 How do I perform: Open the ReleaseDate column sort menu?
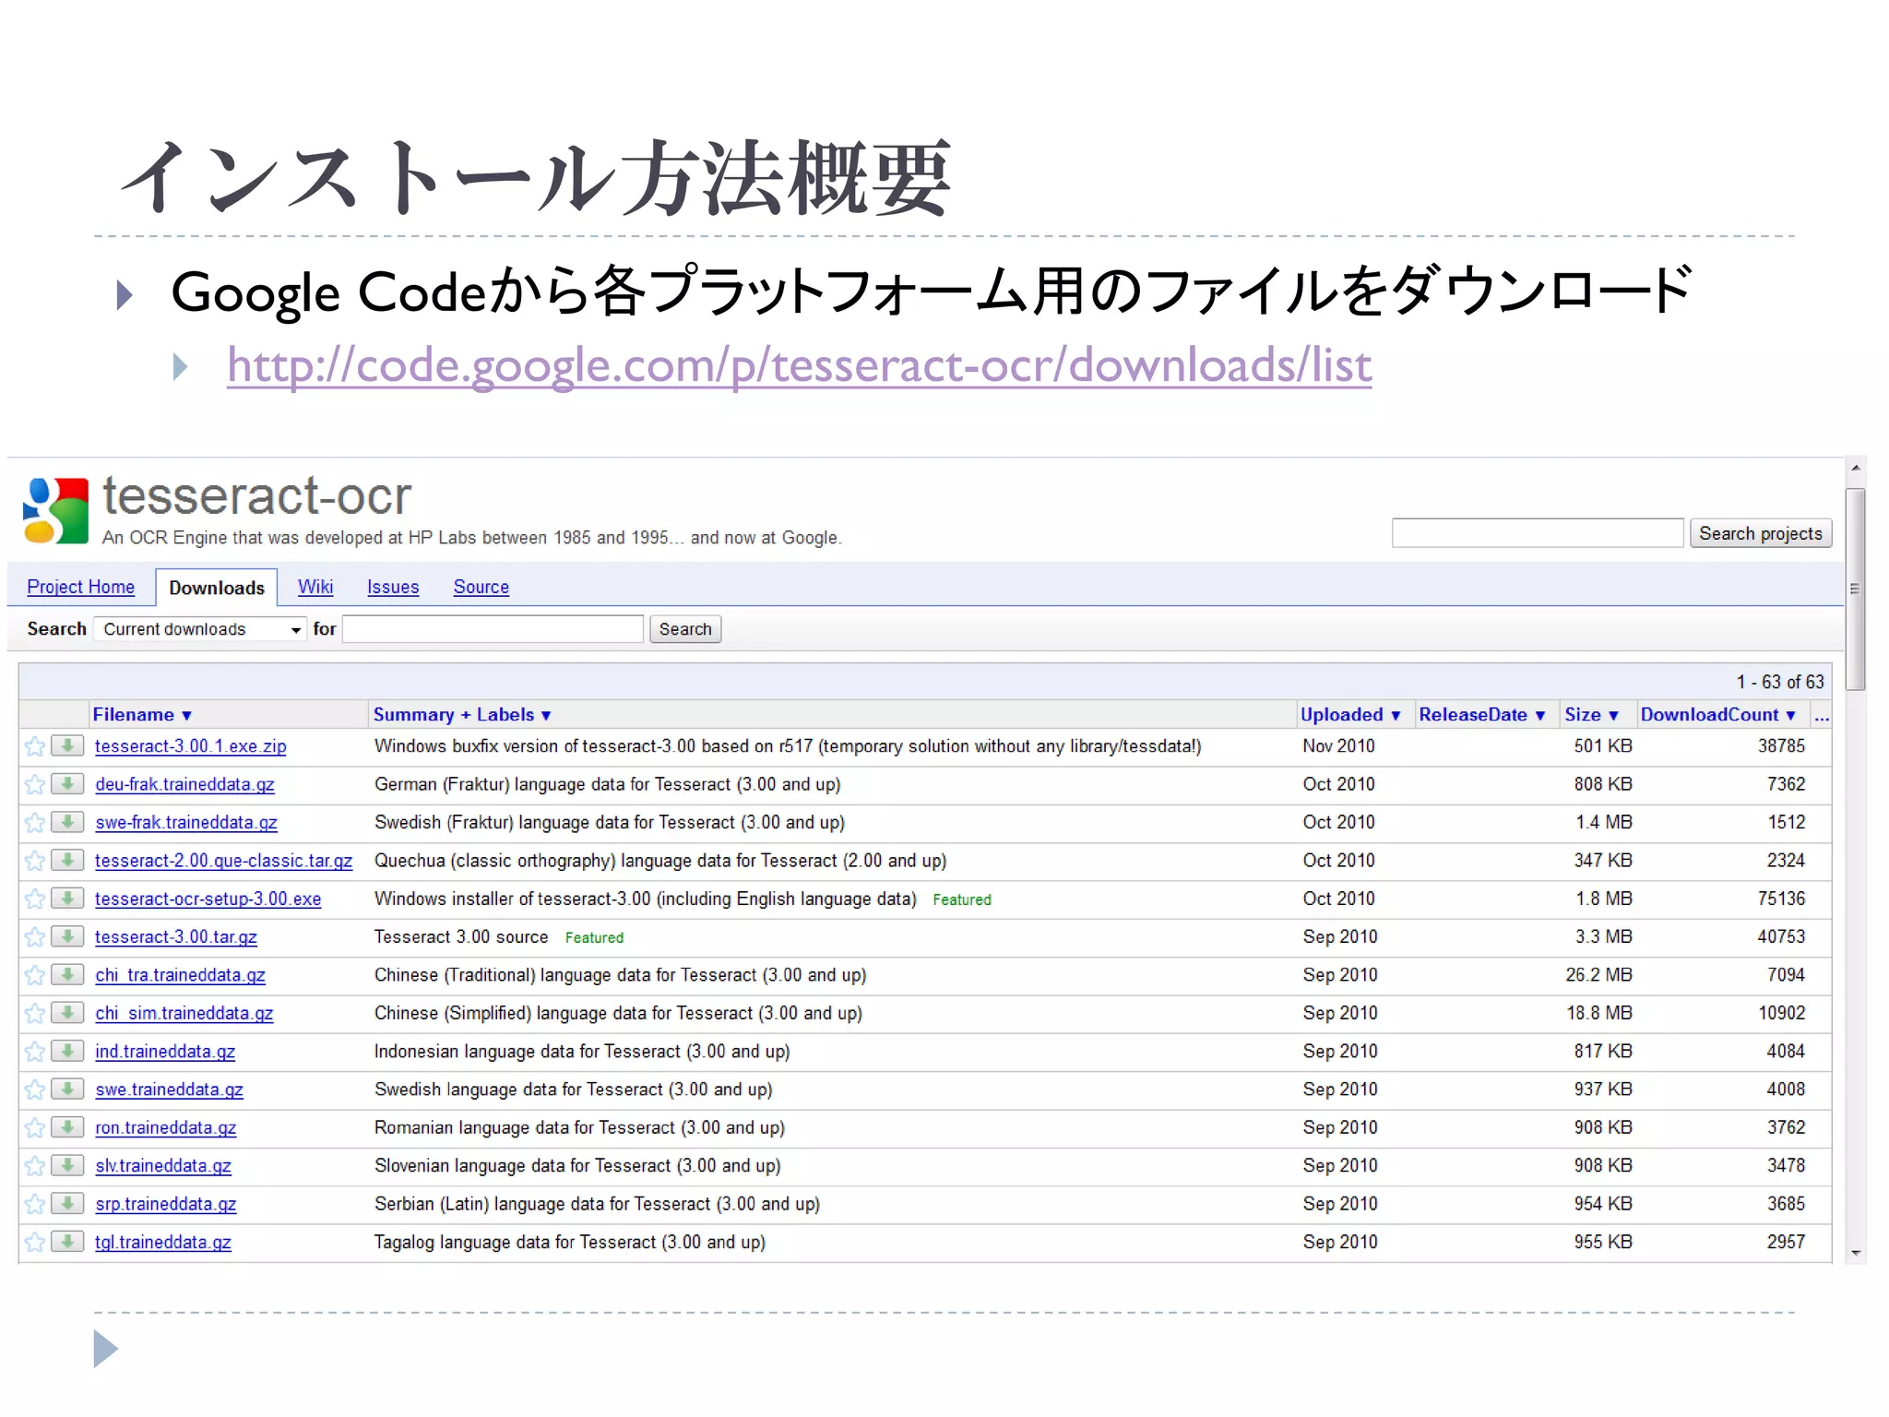[x=1481, y=715]
